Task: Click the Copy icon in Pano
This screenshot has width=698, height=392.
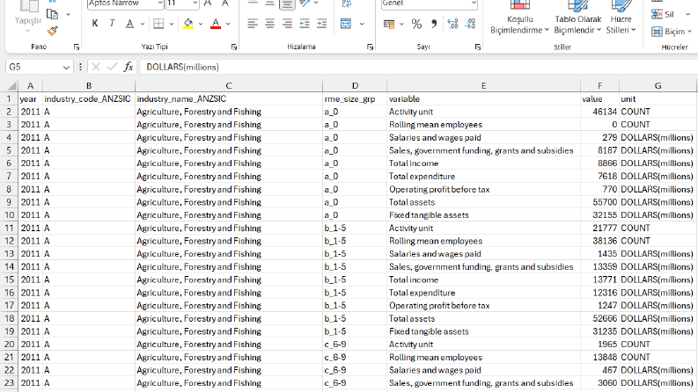Action: 52,14
